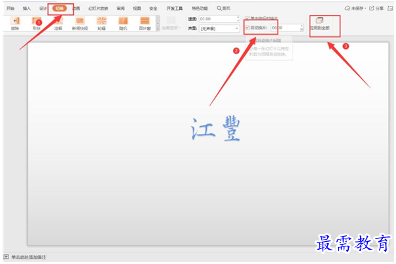Image resolution: width=396 pixels, height=264 pixels.
Task: Open the 视图 View tab
Action: 137,8
